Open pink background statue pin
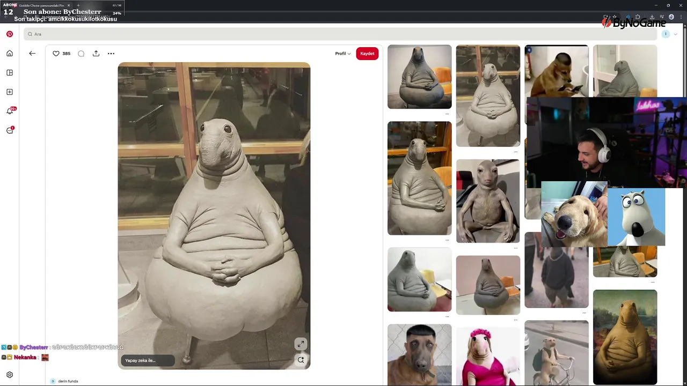687x386 pixels. click(x=488, y=285)
